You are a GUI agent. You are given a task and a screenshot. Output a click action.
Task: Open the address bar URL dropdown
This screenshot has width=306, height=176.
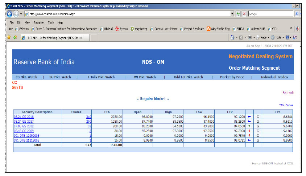click(x=232, y=14)
